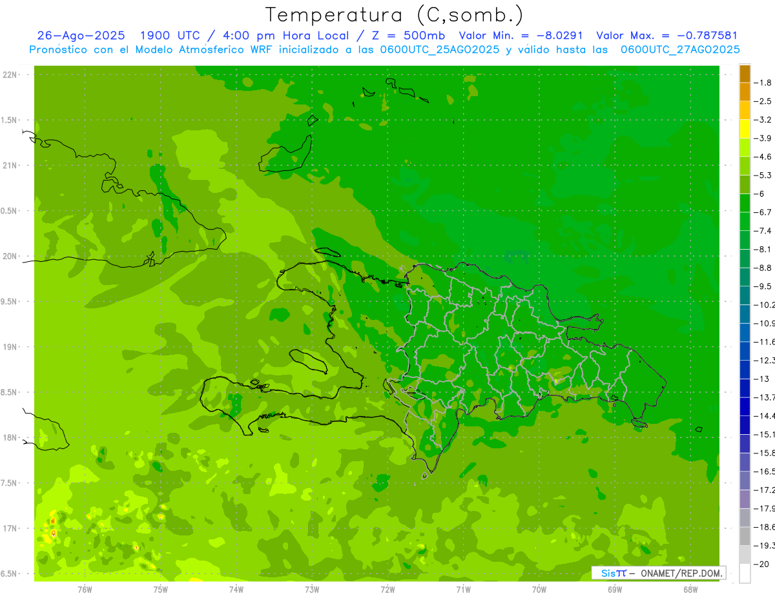775x598 pixels.
Task: Click the legend value '-3.2'
Action: click(x=764, y=120)
